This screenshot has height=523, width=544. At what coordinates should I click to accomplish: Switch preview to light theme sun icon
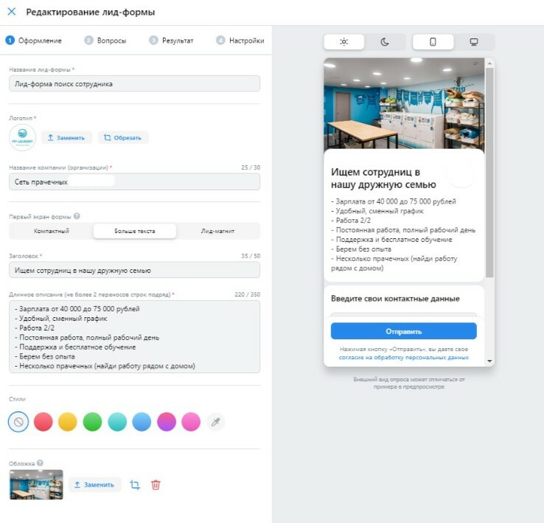click(x=344, y=42)
